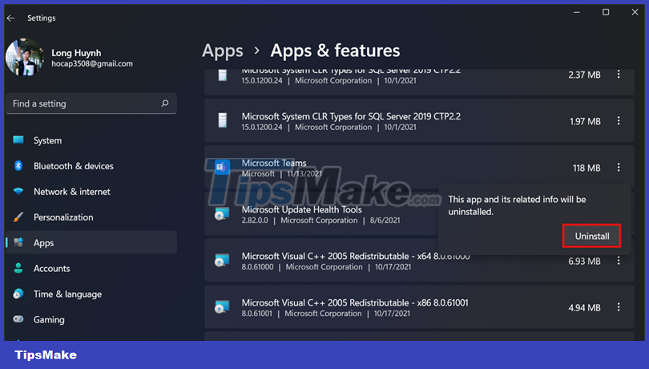Click the Apps sidebar icon

pyautogui.click(x=18, y=242)
